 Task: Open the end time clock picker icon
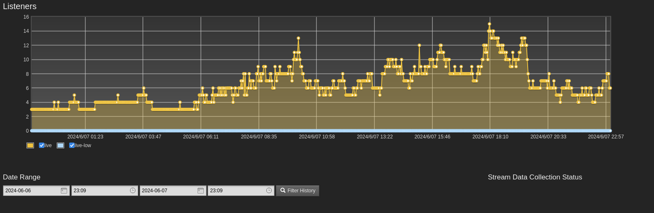click(x=269, y=191)
